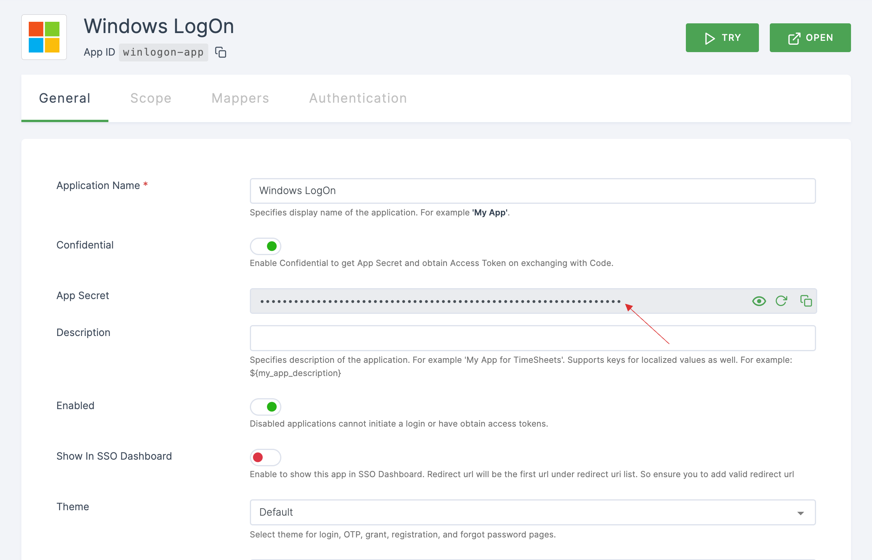Reveal the App Secret with eye icon

tap(759, 301)
